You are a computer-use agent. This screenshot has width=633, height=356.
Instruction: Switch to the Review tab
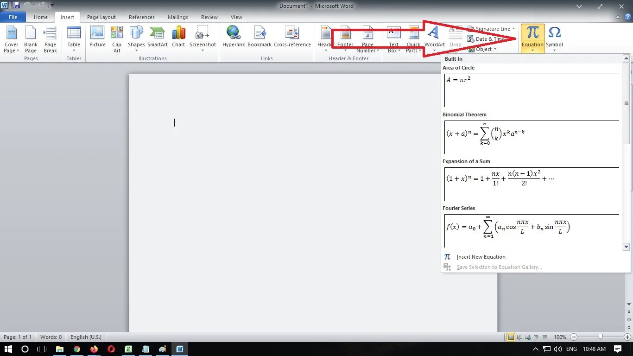coord(209,17)
